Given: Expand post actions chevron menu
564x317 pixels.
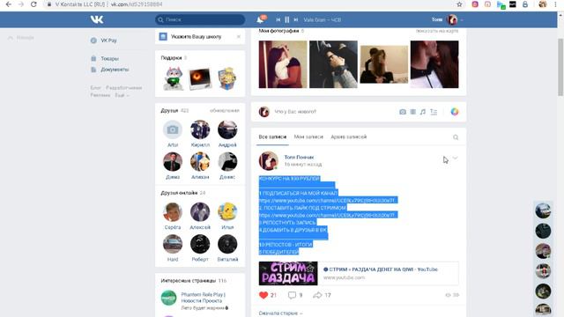Looking at the screenshot, I should 456,158.
